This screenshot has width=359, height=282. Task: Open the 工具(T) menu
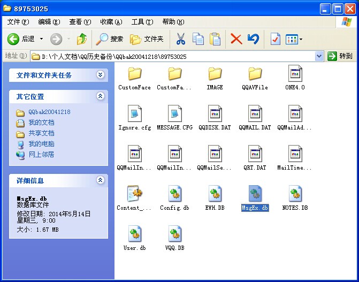click(142, 22)
